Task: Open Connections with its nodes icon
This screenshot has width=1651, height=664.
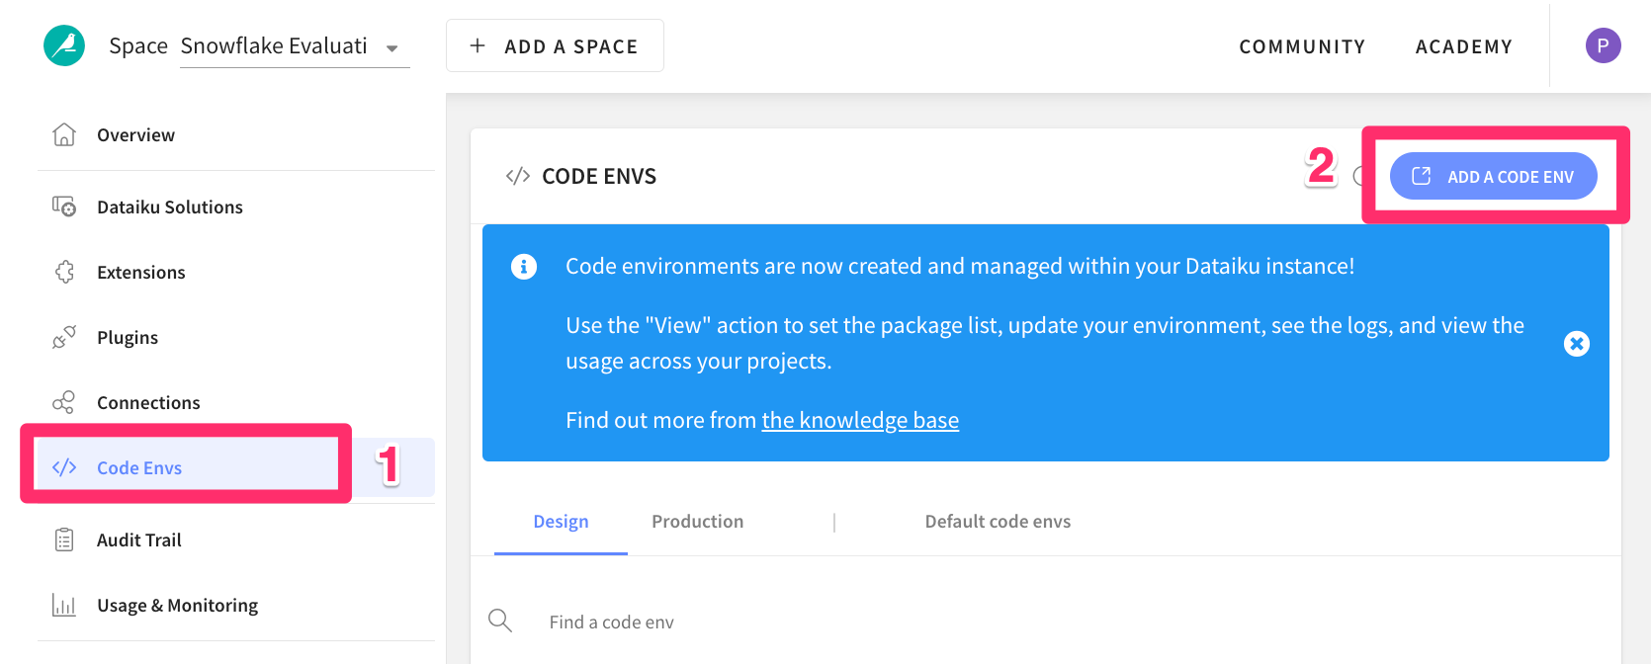Action: (64, 402)
